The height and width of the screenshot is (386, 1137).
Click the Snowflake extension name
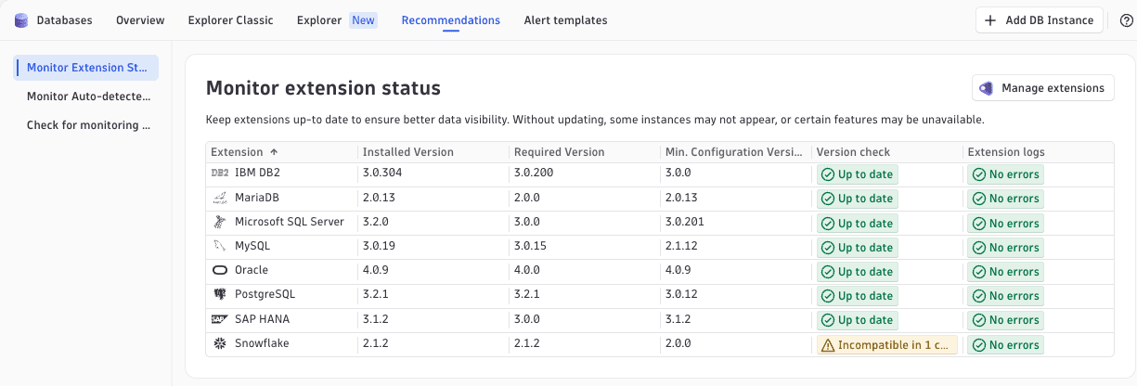pos(262,343)
